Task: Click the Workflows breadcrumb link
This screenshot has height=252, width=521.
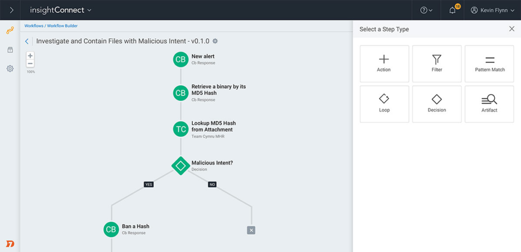Action: pos(34,26)
